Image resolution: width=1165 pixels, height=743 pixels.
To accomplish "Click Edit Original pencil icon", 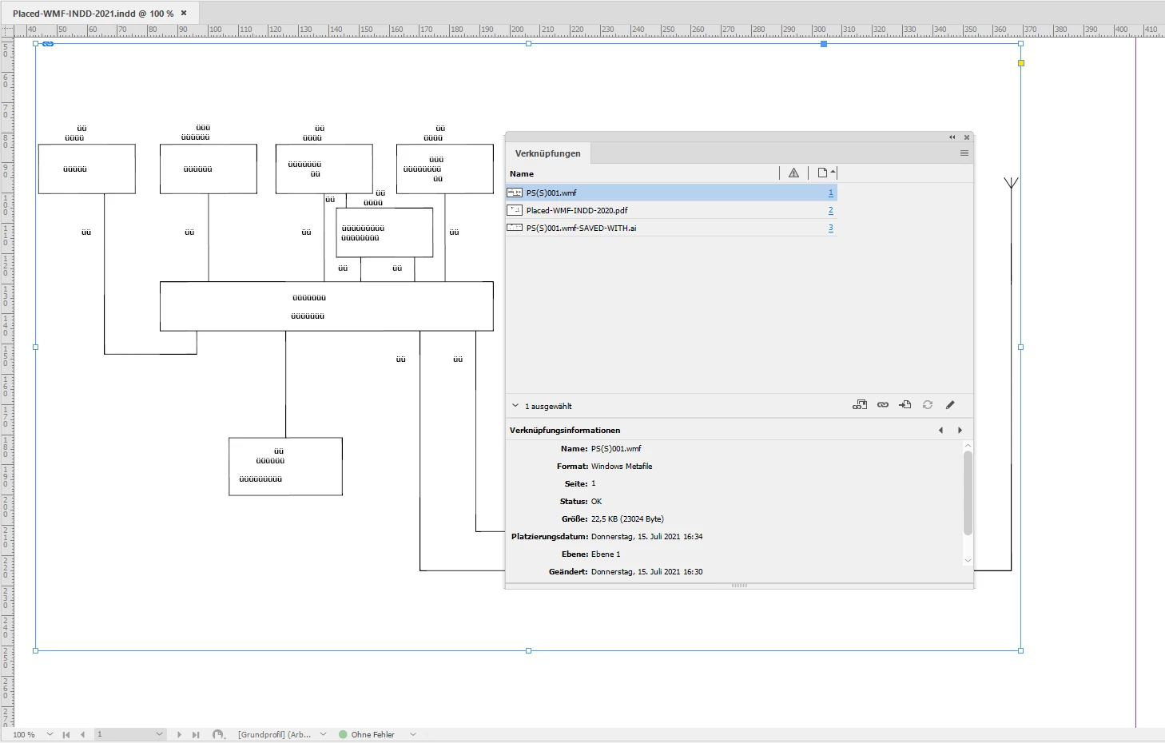I will coord(950,405).
